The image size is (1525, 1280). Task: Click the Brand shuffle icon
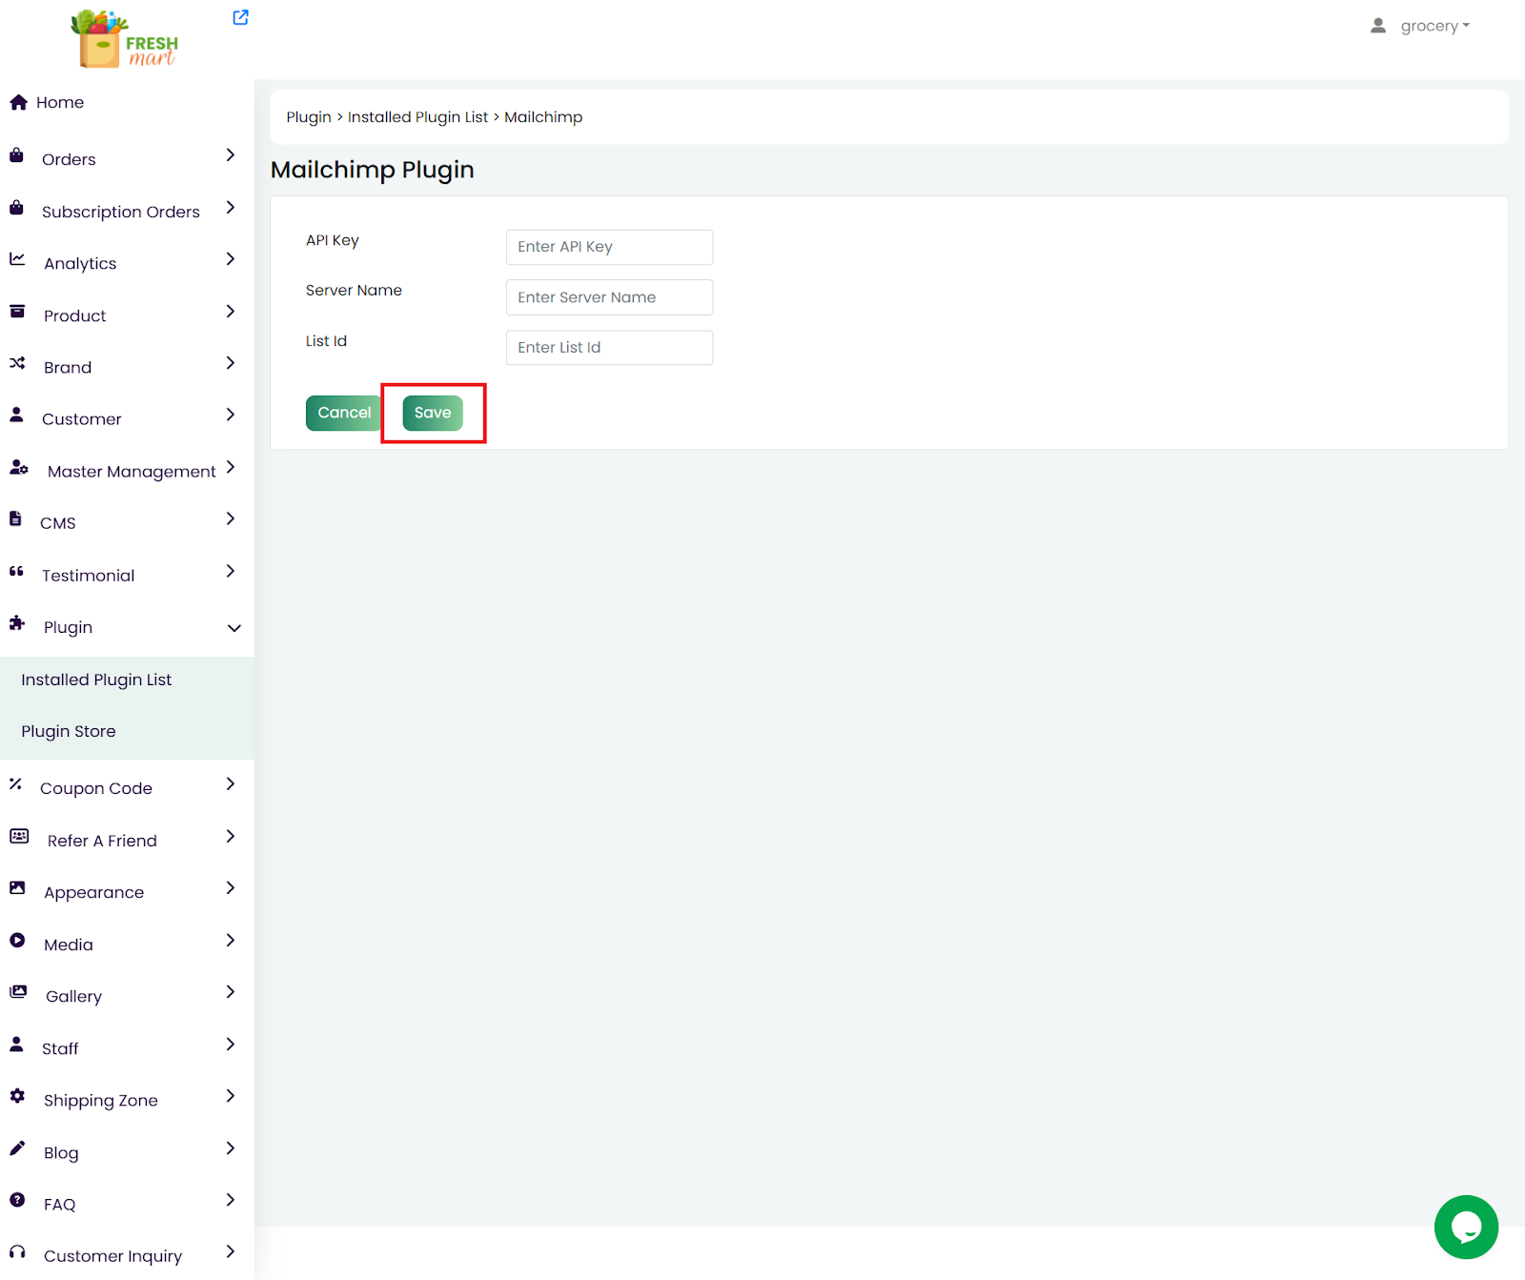point(17,363)
